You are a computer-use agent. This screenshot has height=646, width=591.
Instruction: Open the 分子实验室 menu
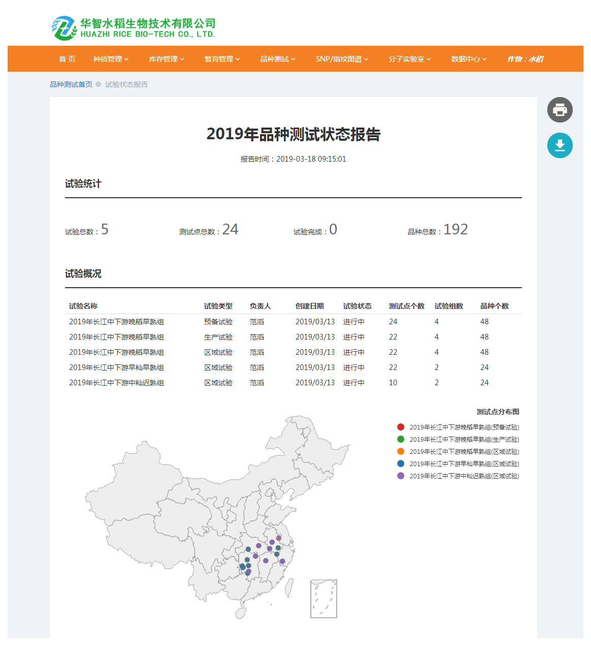(x=409, y=59)
